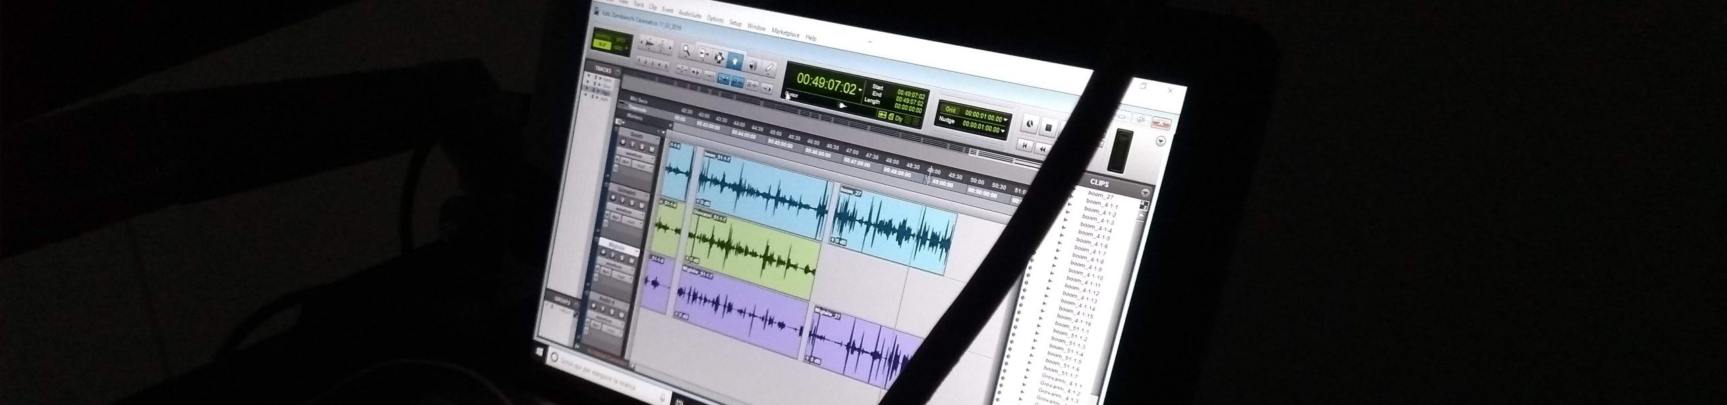Image resolution: width=1727 pixels, height=405 pixels.
Task: Click the Markers ruler label
Action: [x=636, y=117]
